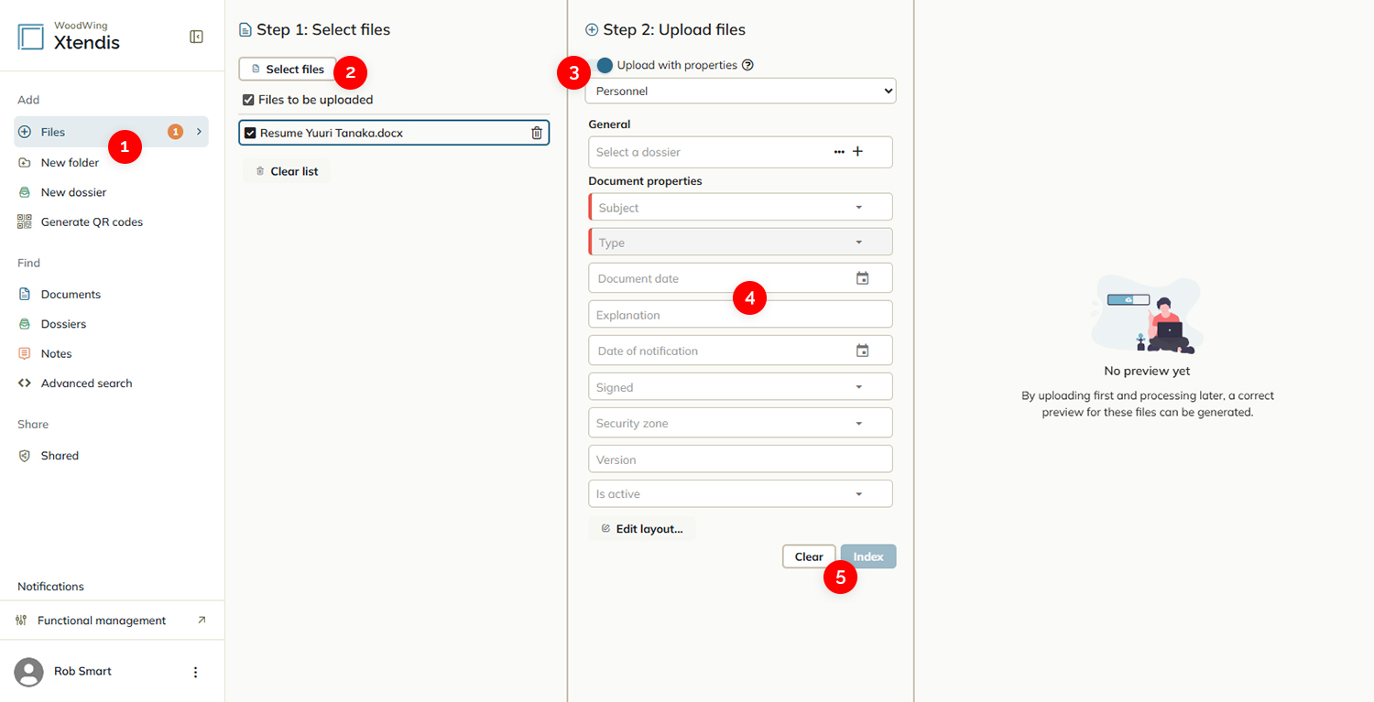Click the Clear list button
1374x702 pixels.
[x=287, y=171]
